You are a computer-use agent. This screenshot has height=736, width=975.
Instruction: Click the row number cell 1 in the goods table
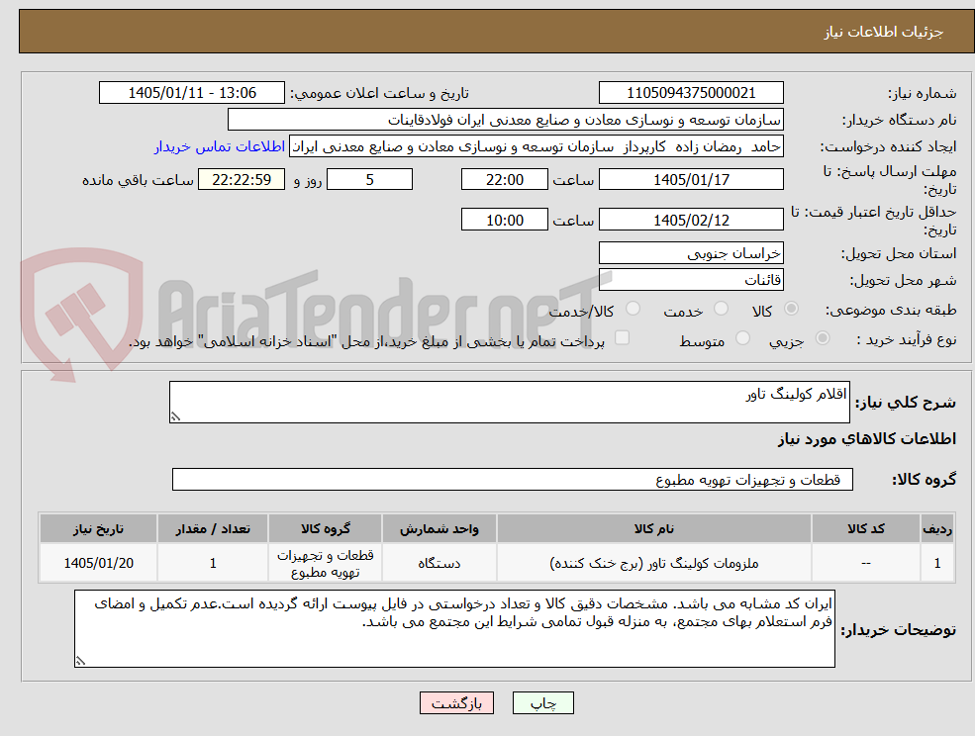(x=937, y=563)
